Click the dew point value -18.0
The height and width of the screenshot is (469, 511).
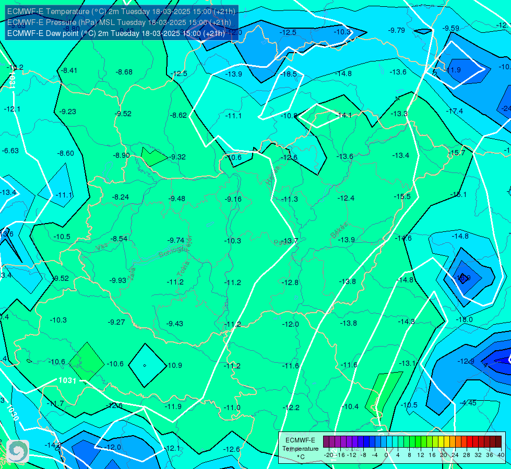pos(464,319)
